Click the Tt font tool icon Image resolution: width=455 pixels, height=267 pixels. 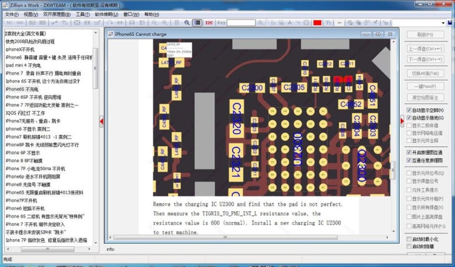click(x=328, y=22)
